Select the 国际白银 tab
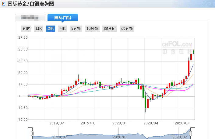 (x=63, y=18)
